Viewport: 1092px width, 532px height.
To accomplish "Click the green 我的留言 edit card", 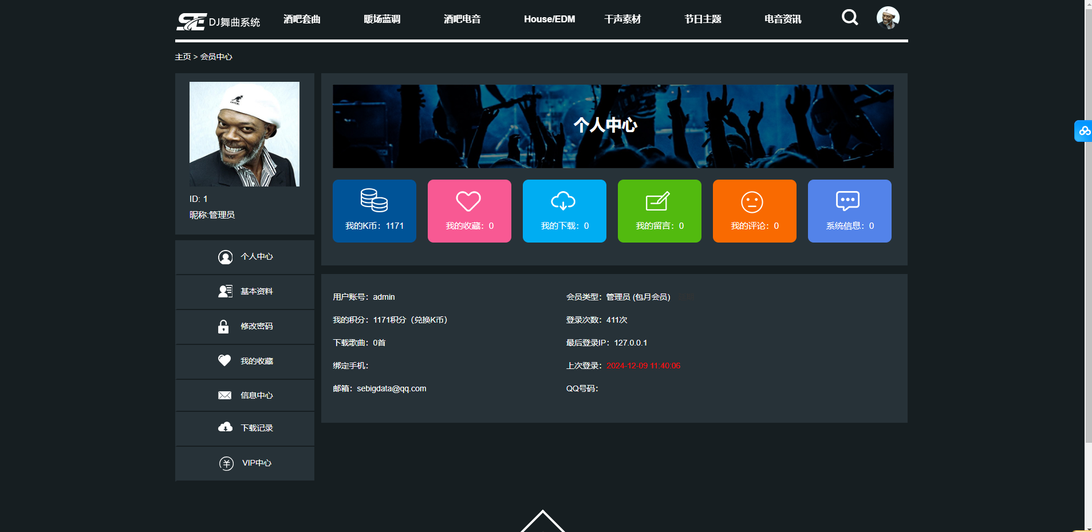I will [x=659, y=211].
